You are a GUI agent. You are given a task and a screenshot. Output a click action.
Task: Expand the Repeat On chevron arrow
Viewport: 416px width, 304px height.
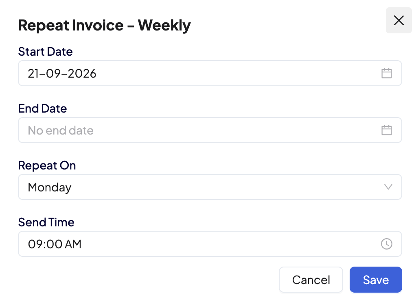pos(388,187)
